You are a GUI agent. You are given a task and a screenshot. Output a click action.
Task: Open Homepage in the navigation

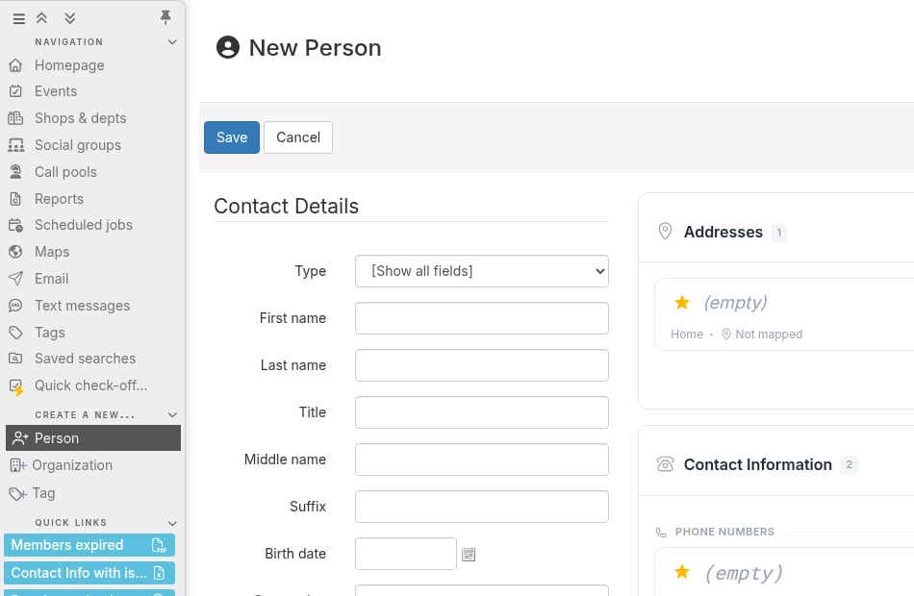pyautogui.click(x=69, y=65)
